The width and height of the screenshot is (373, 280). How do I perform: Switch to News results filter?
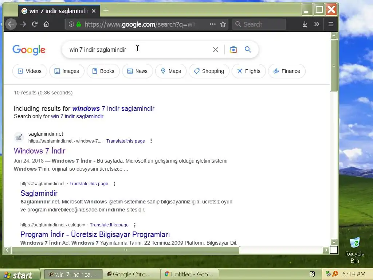click(137, 71)
